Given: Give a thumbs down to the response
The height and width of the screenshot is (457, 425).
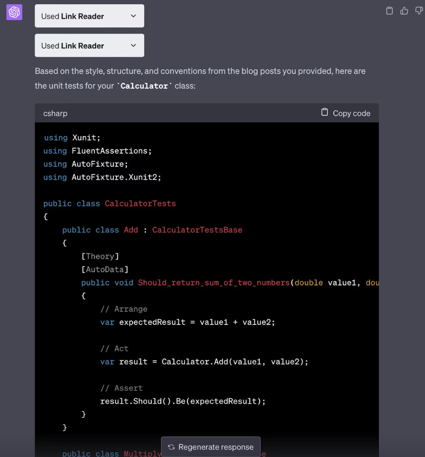Looking at the screenshot, I should (x=418, y=11).
